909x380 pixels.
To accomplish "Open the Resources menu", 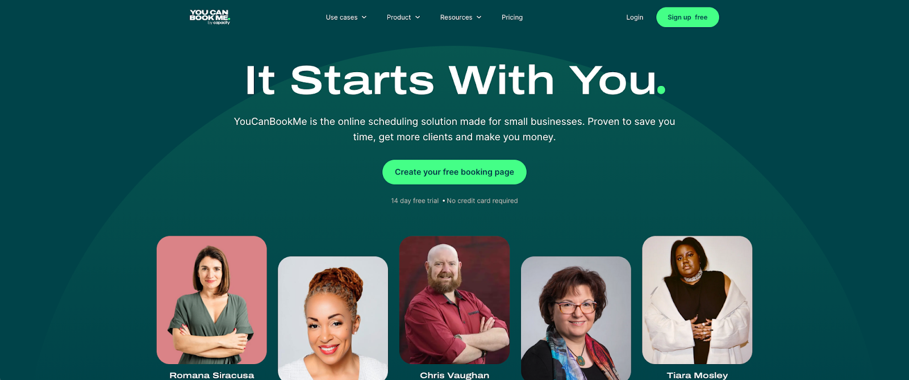I will (461, 18).
